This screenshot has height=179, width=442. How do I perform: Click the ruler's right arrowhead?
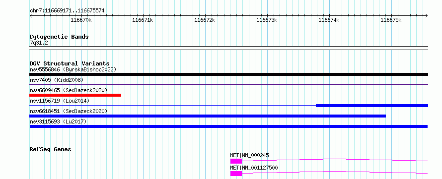point(427,16)
